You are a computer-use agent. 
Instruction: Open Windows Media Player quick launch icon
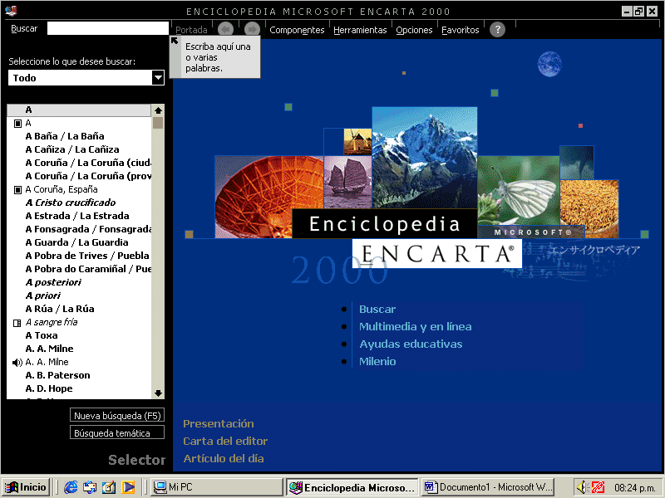(x=128, y=487)
